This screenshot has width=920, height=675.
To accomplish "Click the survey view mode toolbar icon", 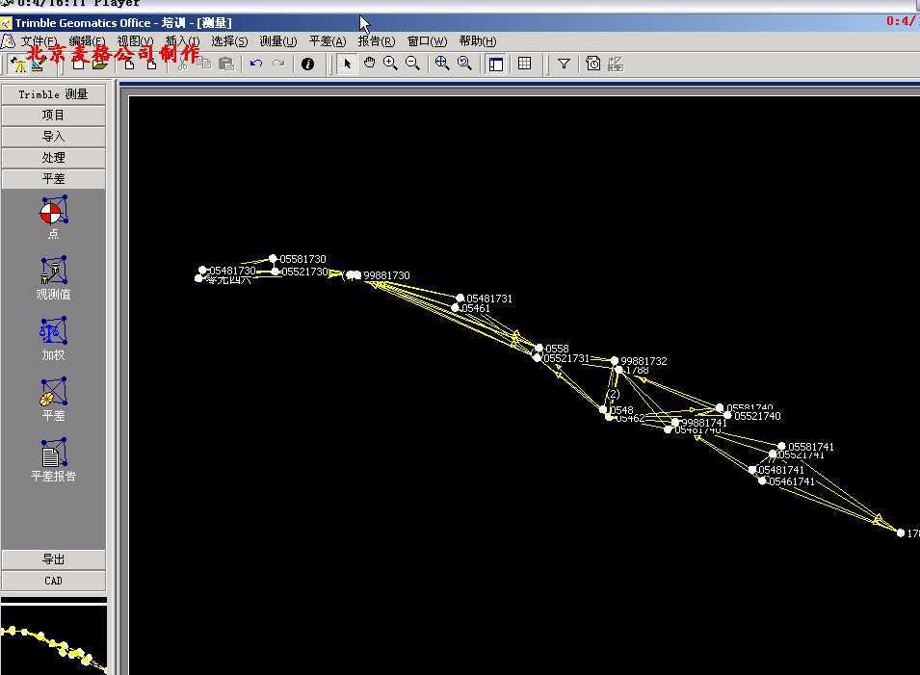I will coord(19,64).
